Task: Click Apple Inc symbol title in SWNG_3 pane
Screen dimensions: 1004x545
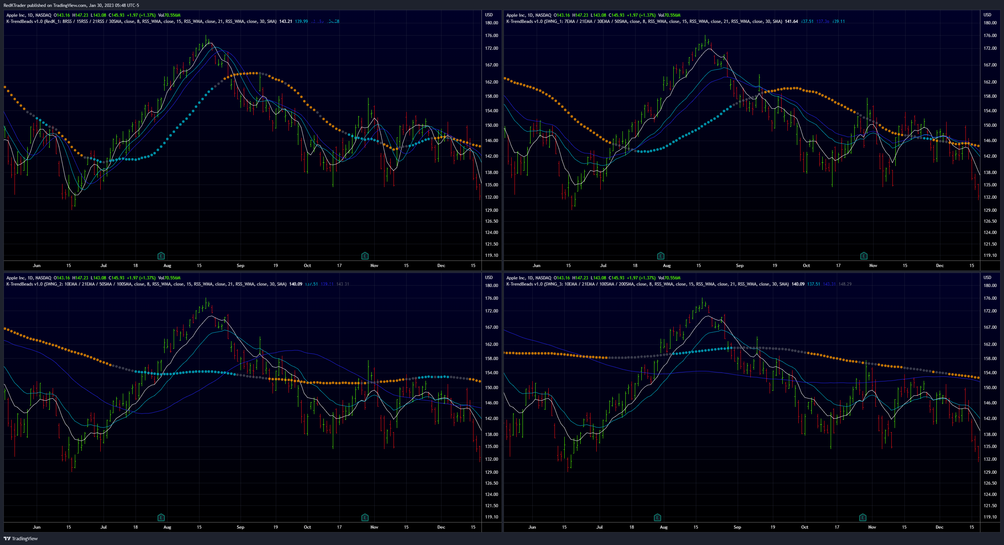Action: click(528, 278)
